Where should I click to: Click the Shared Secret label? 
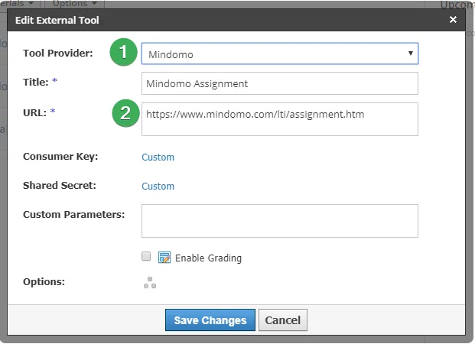click(60, 185)
